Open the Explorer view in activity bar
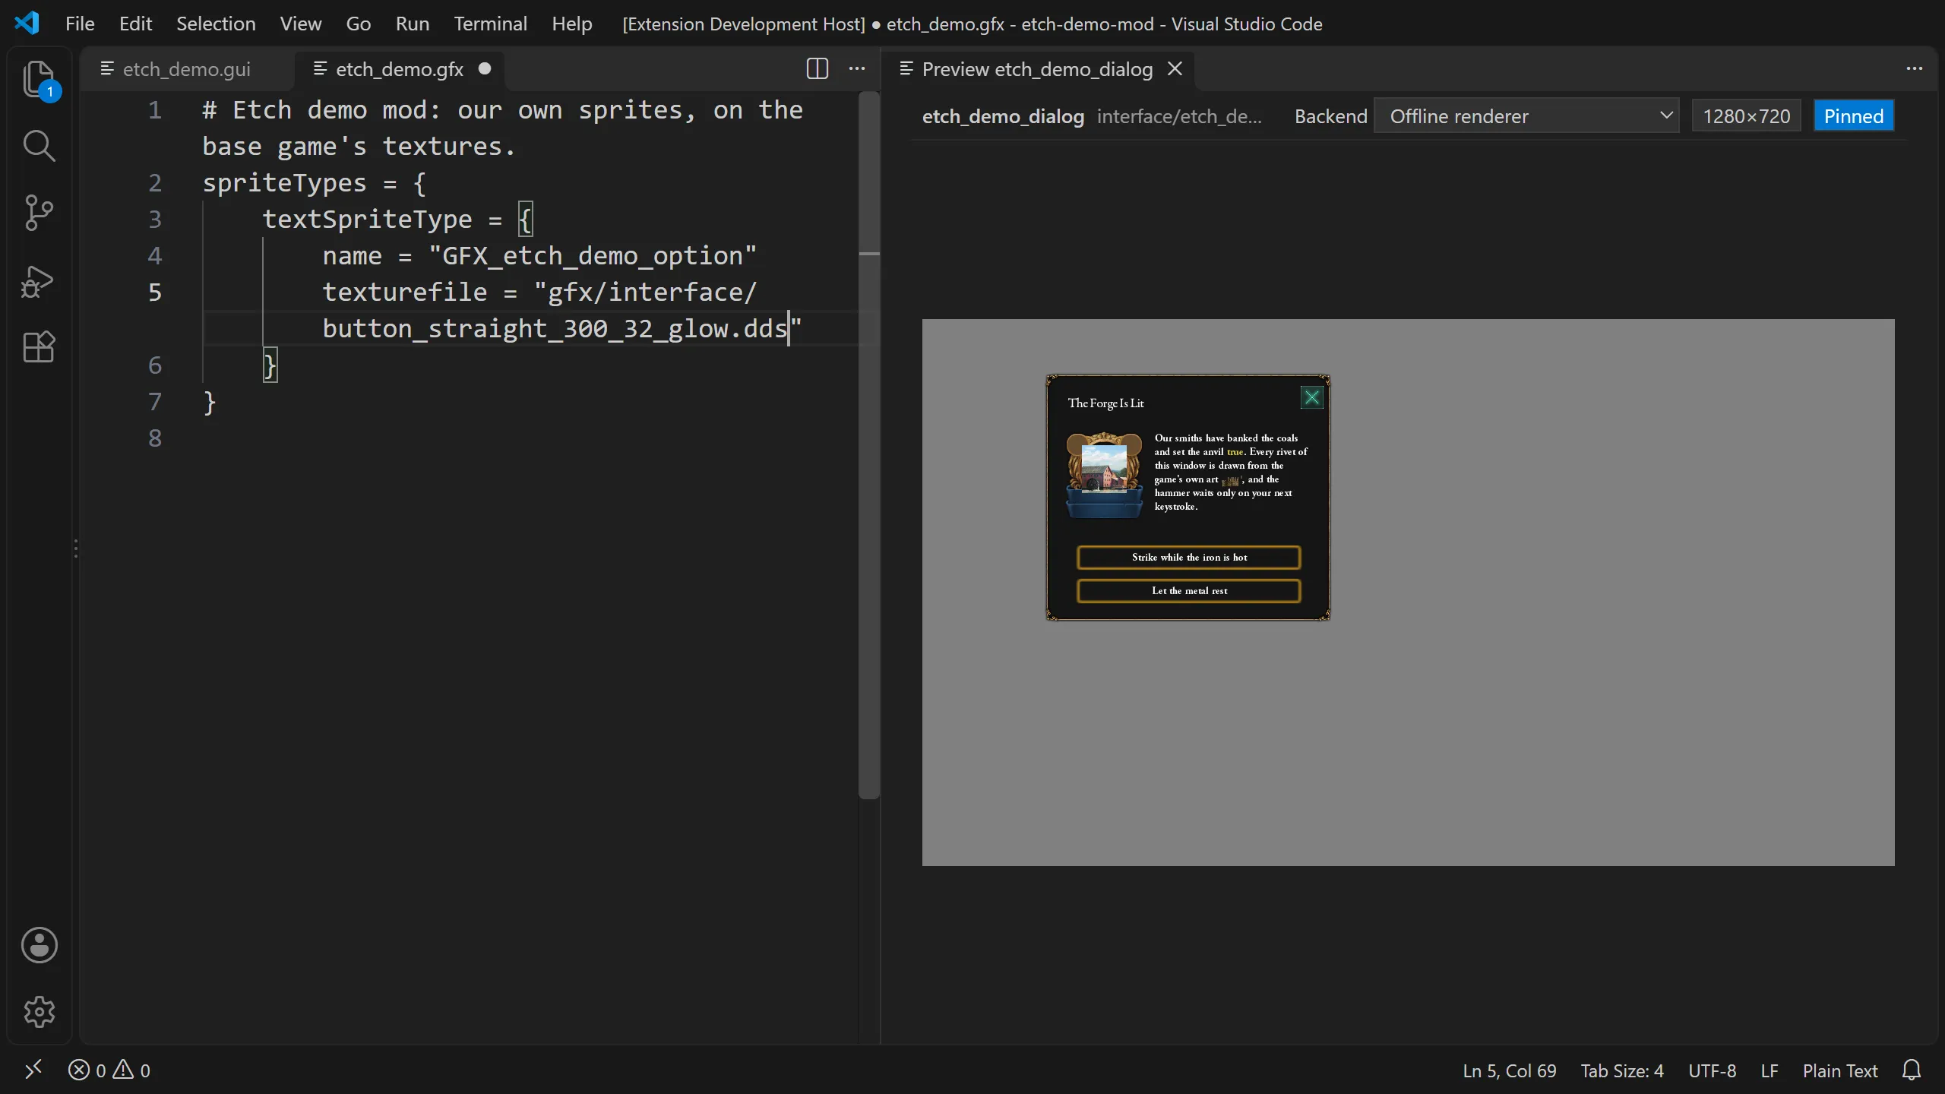Image resolution: width=1945 pixels, height=1094 pixels. tap(39, 79)
